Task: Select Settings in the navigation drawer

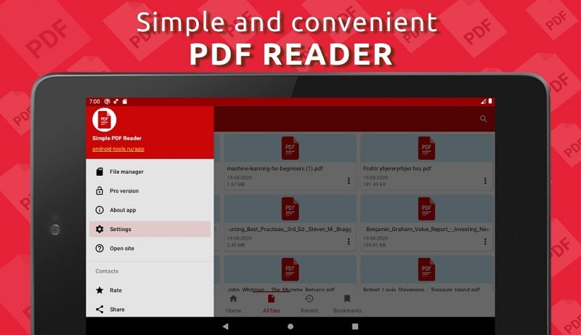Action: click(121, 229)
